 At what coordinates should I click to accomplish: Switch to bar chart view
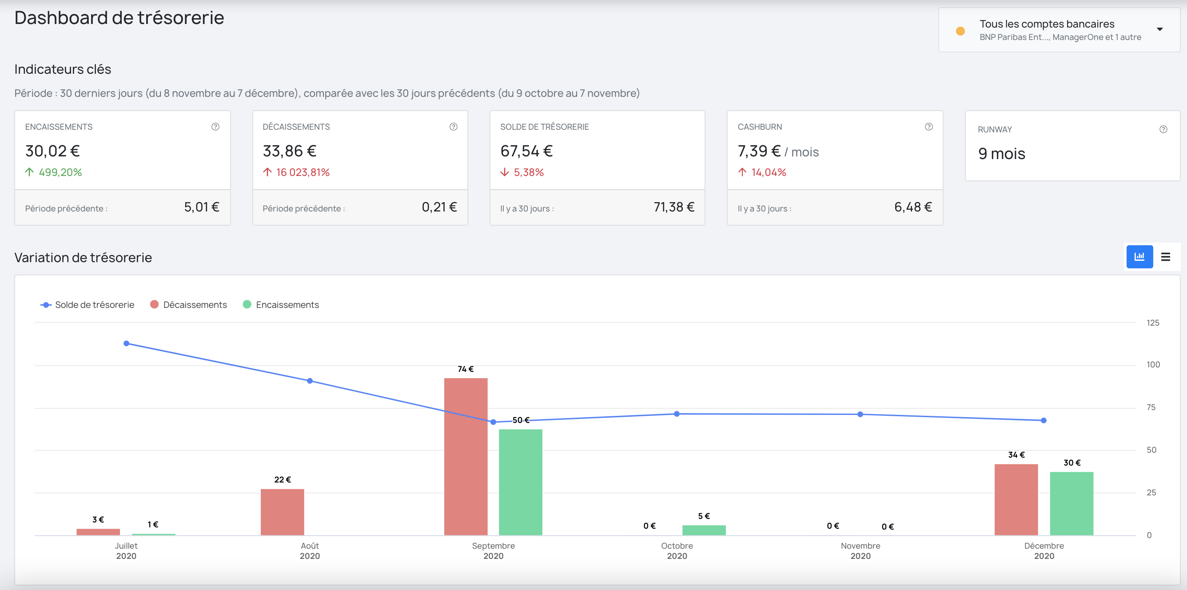point(1139,257)
